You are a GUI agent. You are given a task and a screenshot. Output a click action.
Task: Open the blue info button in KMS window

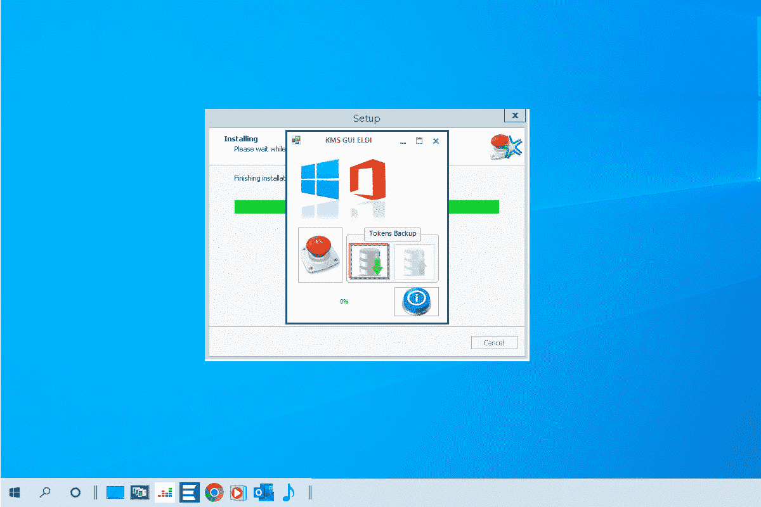pos(416,302)
